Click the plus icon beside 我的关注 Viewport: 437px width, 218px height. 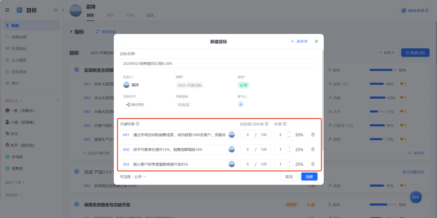coord(57,100)
